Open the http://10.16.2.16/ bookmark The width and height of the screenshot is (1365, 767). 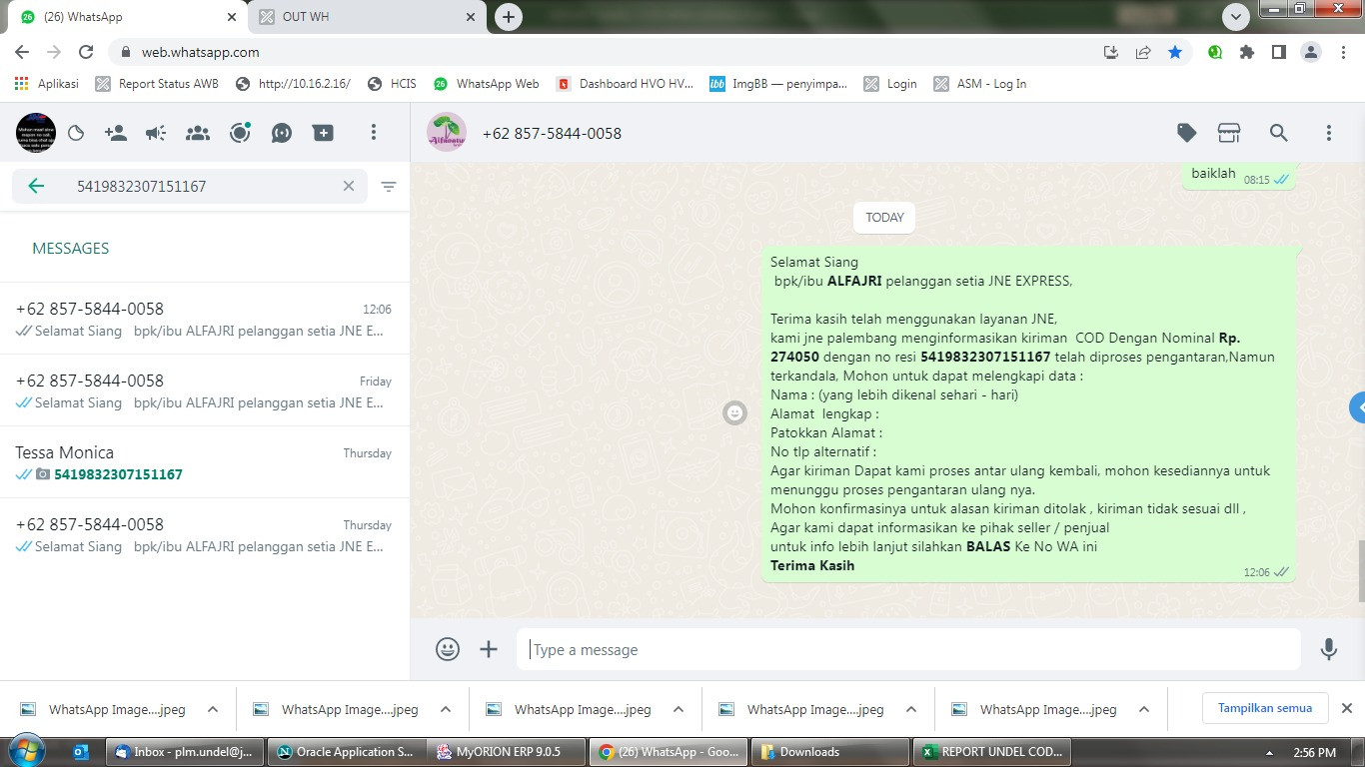(293, 84)
